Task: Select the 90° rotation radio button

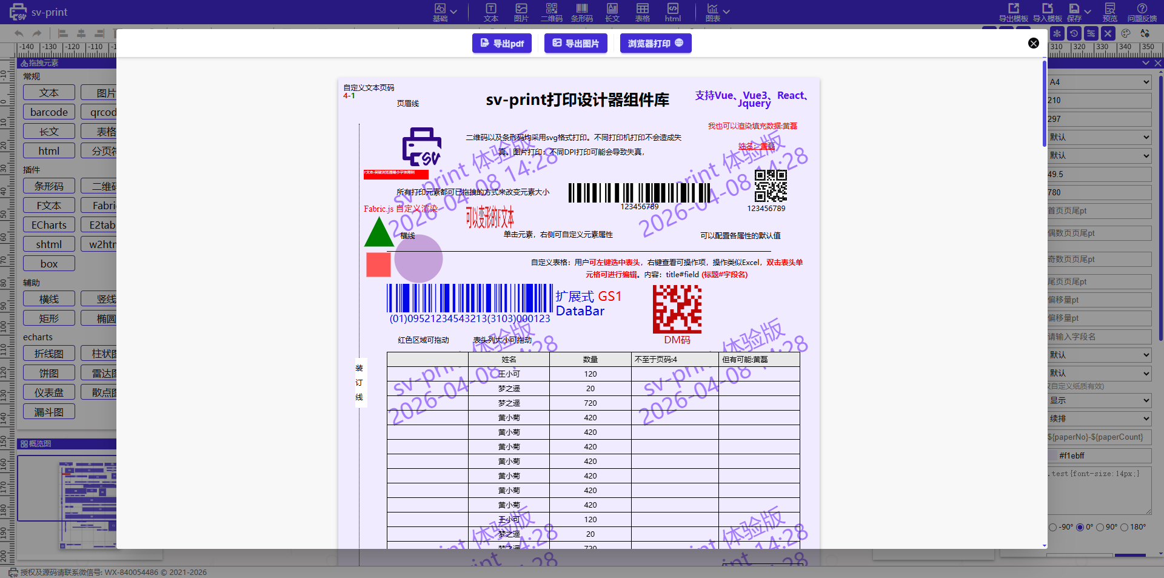Action: [1100, 528]
